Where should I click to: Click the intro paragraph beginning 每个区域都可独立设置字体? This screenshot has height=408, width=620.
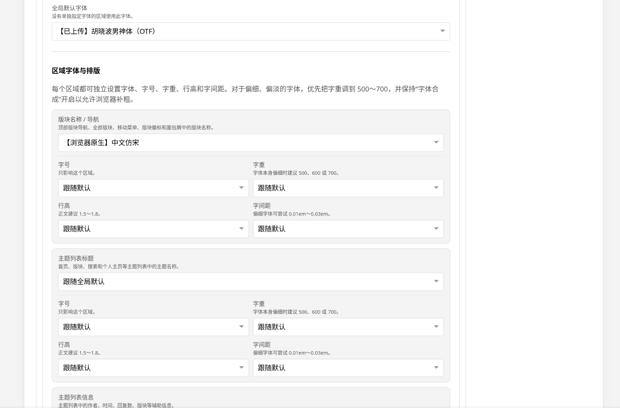[x=245, y=94]
